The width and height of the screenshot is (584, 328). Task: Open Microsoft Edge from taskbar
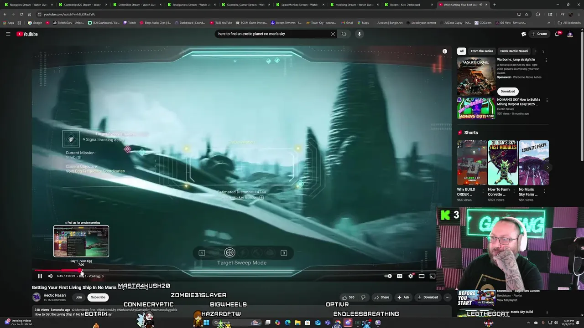[287, 323]
